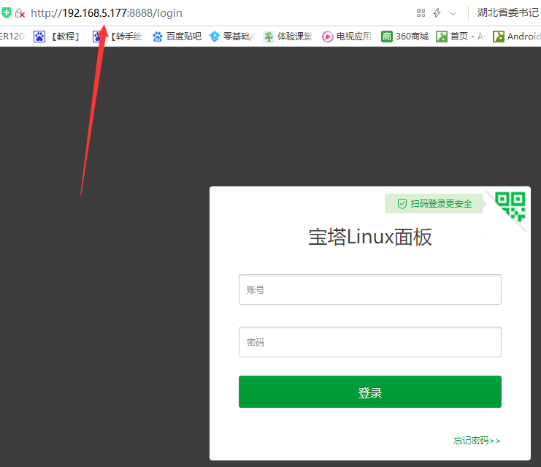Focus the 账号 account input field

point(370,289)
